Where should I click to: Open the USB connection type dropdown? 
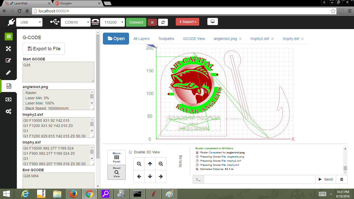click(29, 22)
